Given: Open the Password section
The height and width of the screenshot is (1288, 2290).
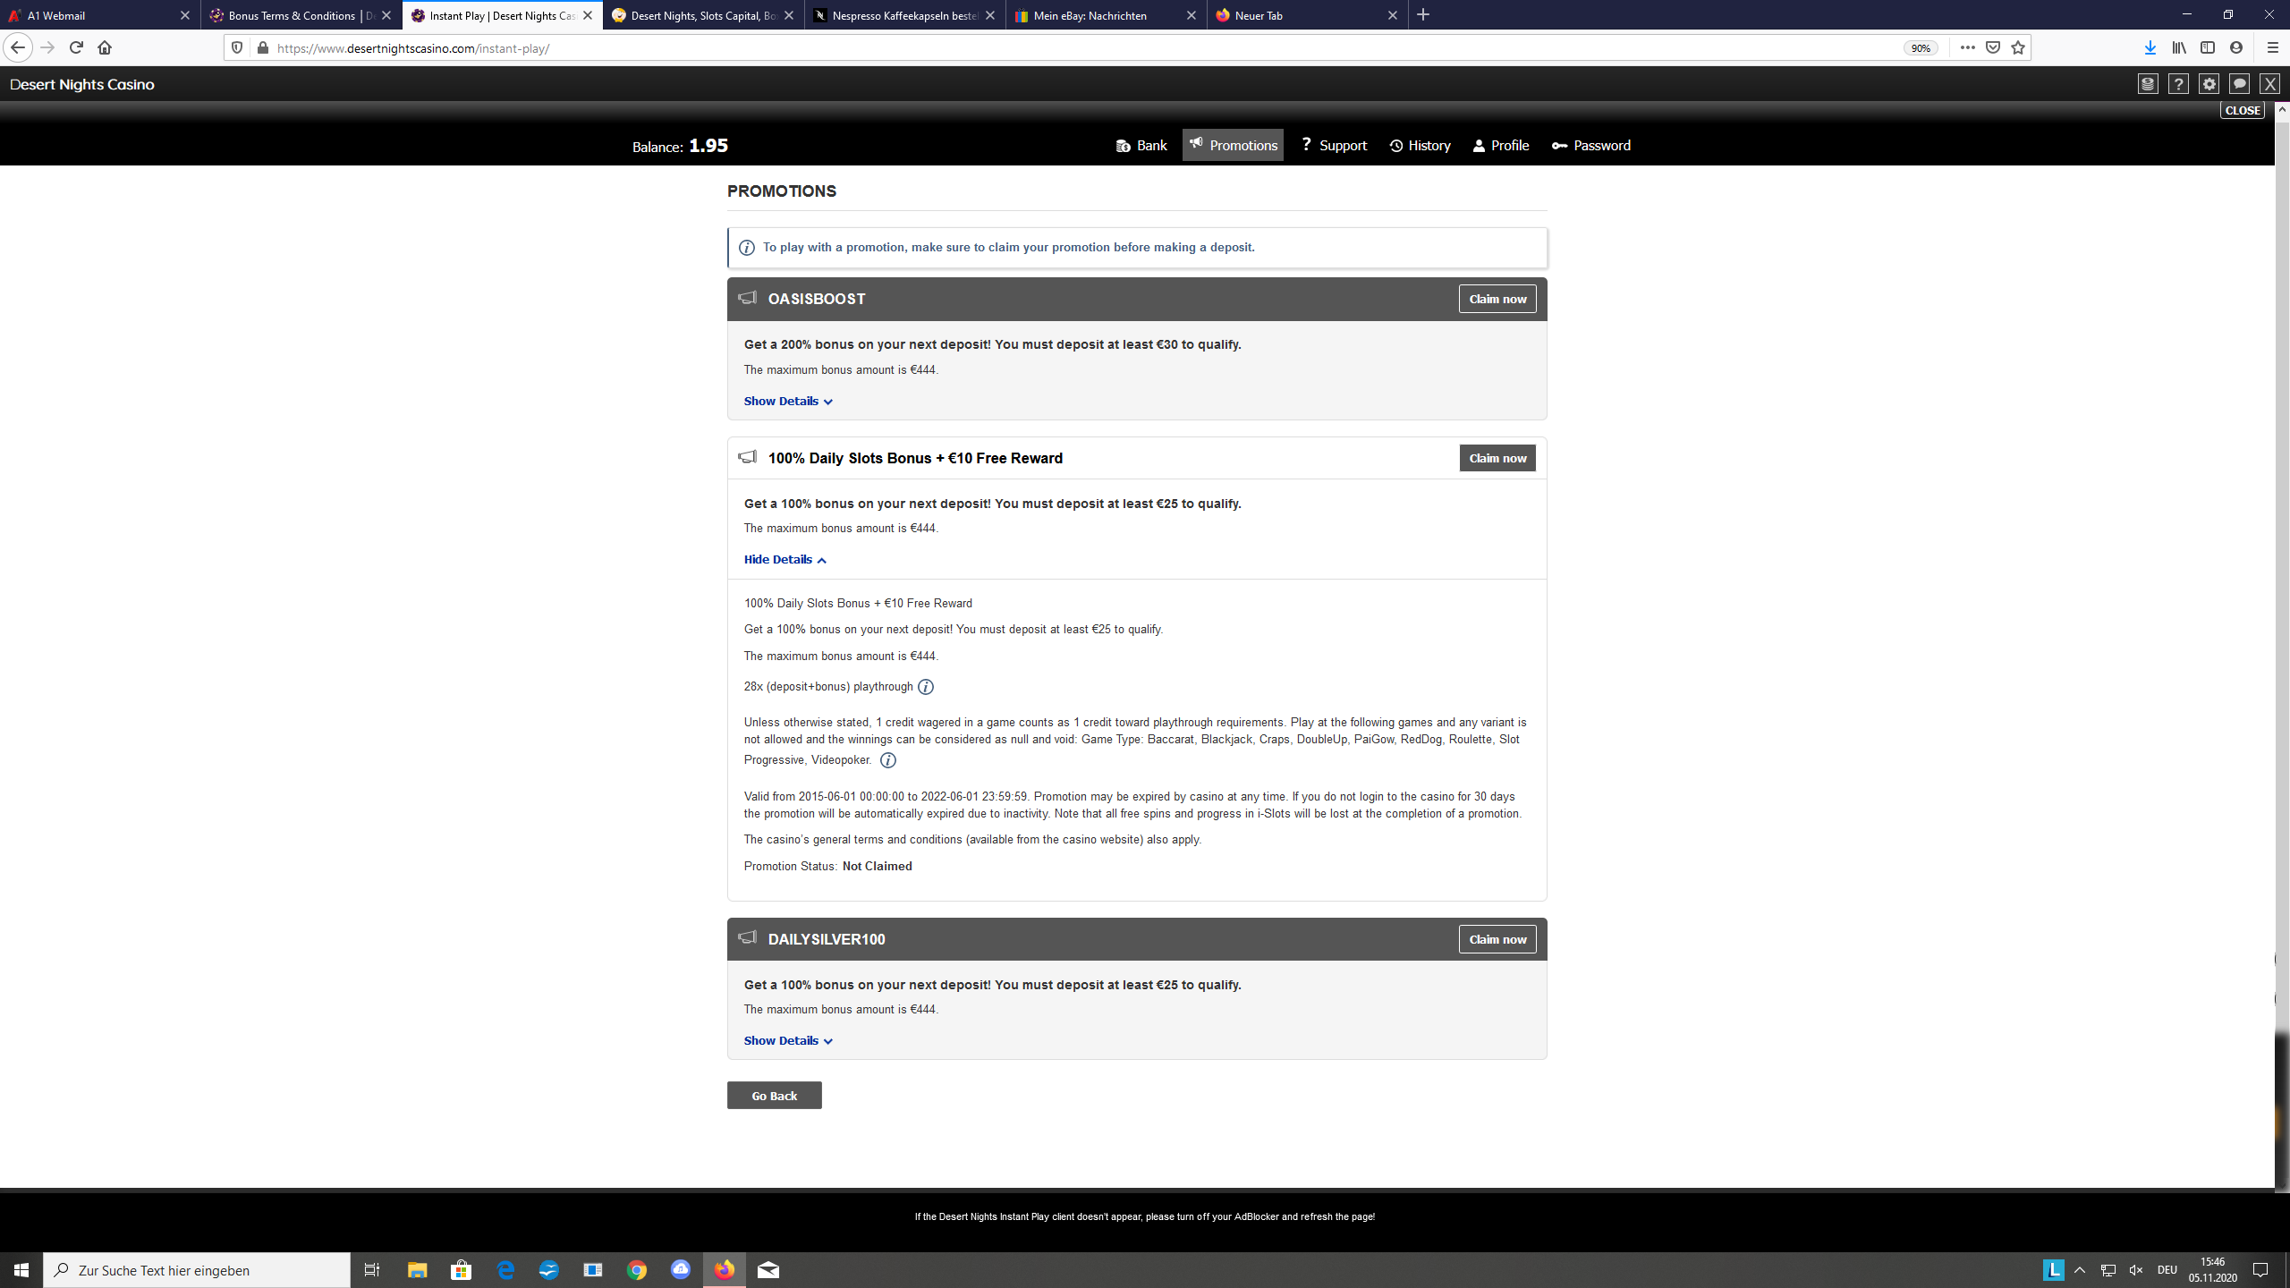Looking at the screenshot, I should pyautogui.click(x=1591, y=146).
